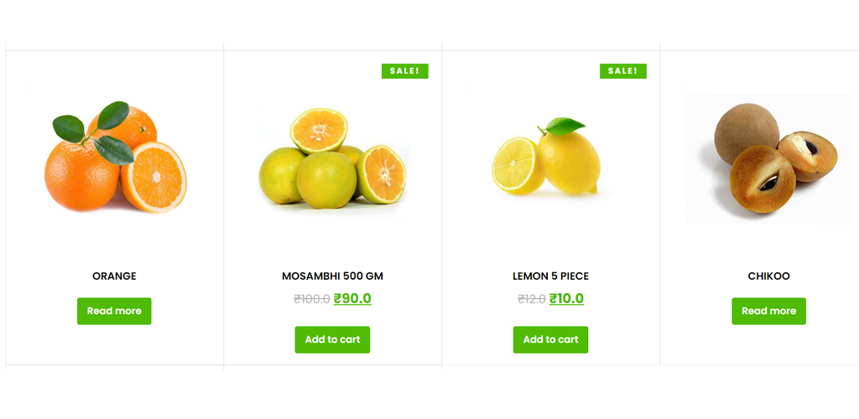
Task: Open the Mosambhi product image
Action: click(332, 158)
